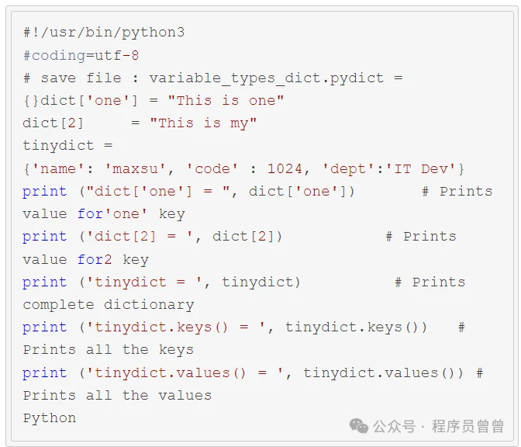This screenshot has width=521, height=447.
Task: Click the 'for' keyword before 'one' key
Action: (x=90, y=213)
